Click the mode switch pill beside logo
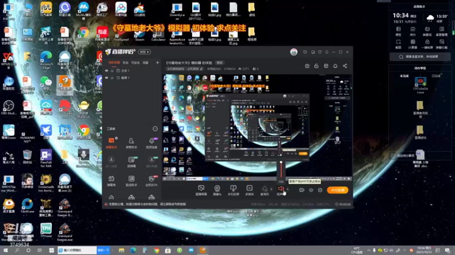Viewport: 455px width, 255px height. click(144, 52)
